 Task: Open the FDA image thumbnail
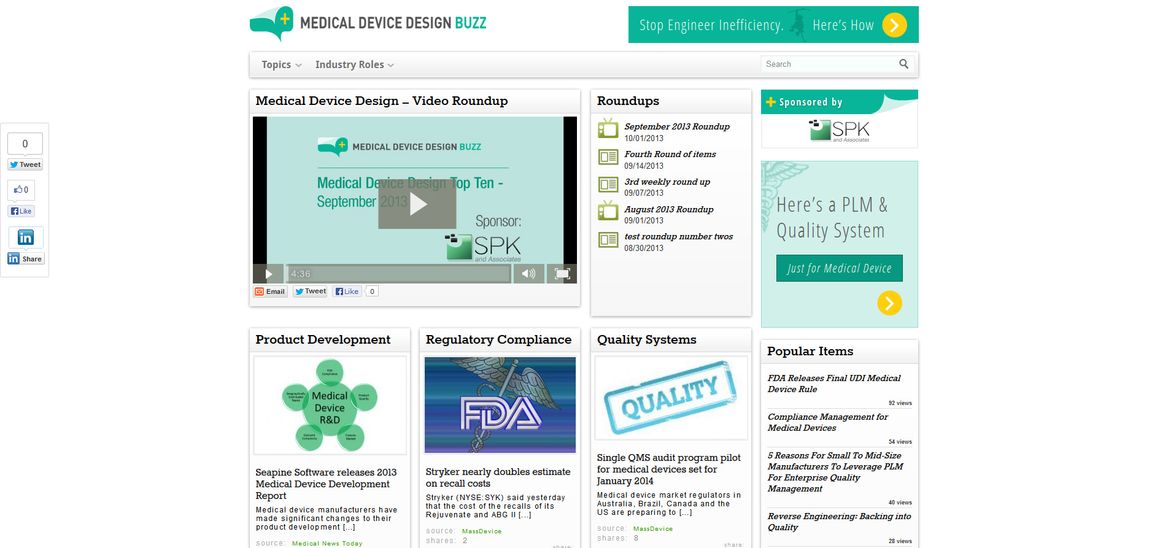click(500, 405)
